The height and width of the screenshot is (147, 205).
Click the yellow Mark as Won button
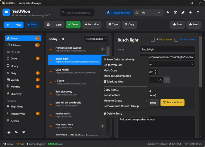coord(173,103)
